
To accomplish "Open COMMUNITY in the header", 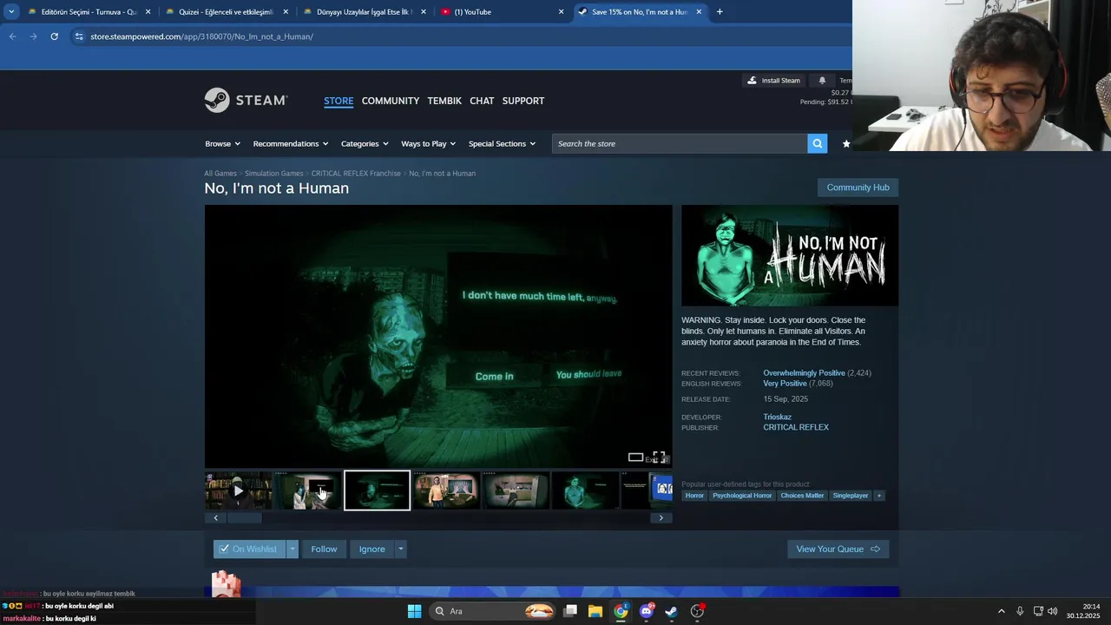I will click(x=391, y=101).
